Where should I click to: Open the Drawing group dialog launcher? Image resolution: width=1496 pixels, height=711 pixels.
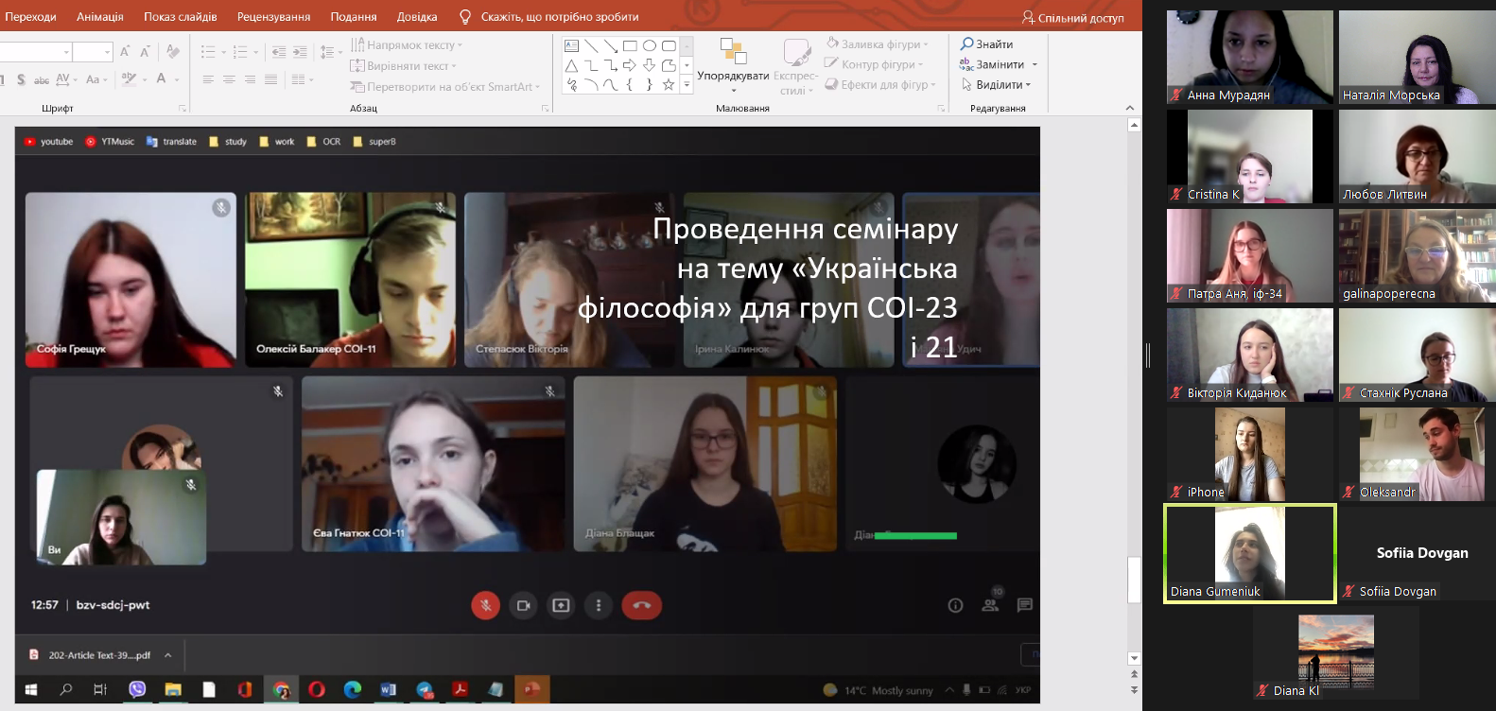(x=941, y=109)
